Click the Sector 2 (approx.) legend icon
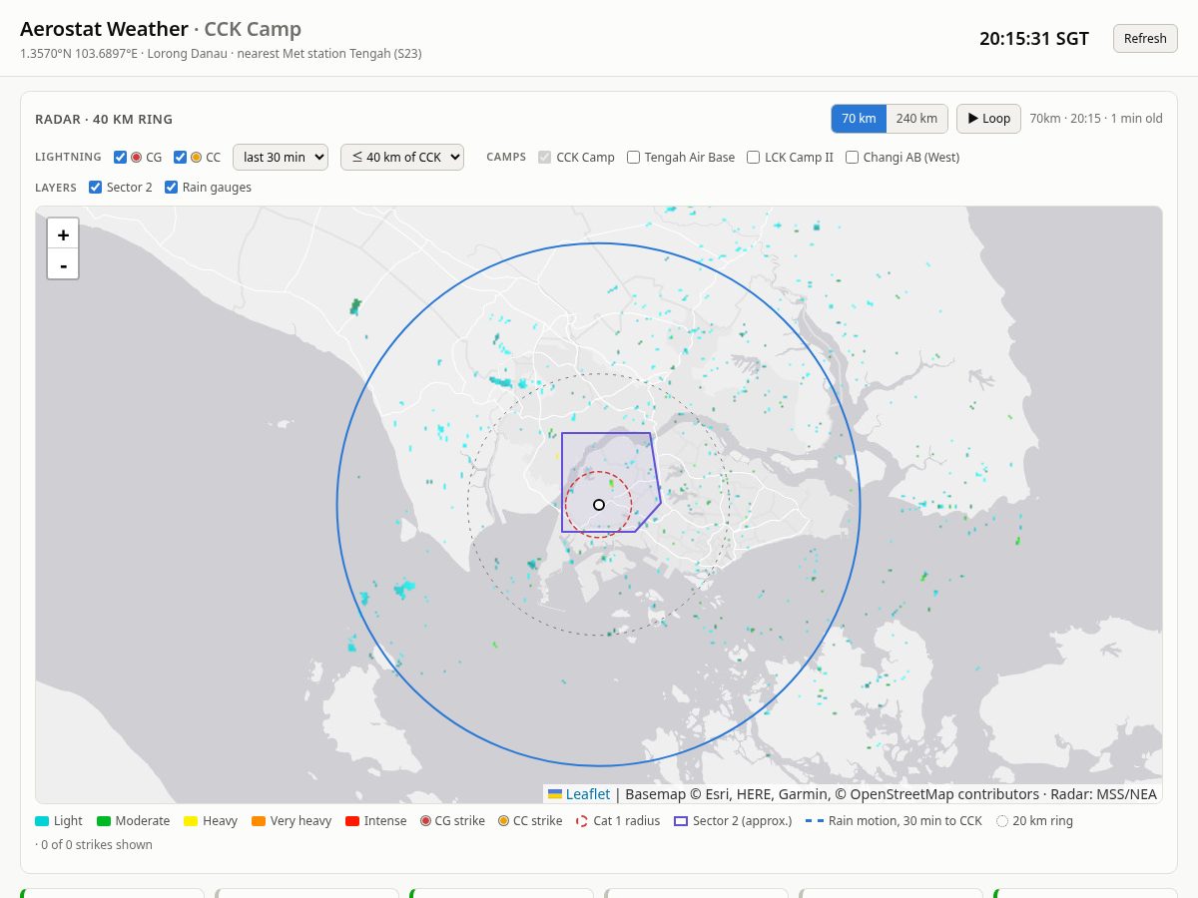The width and height of the screenshot is (1198, 898). pos(681,821)
